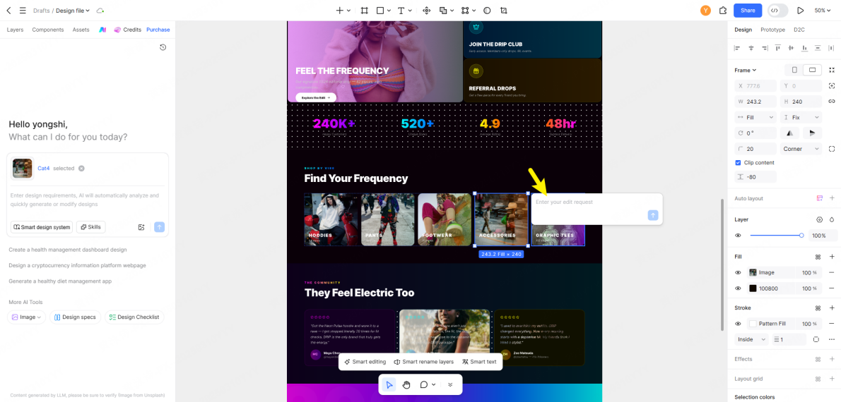This screenshot has height=402, width=841.
Task: Select the Comment tool
Action: (424, 384)
